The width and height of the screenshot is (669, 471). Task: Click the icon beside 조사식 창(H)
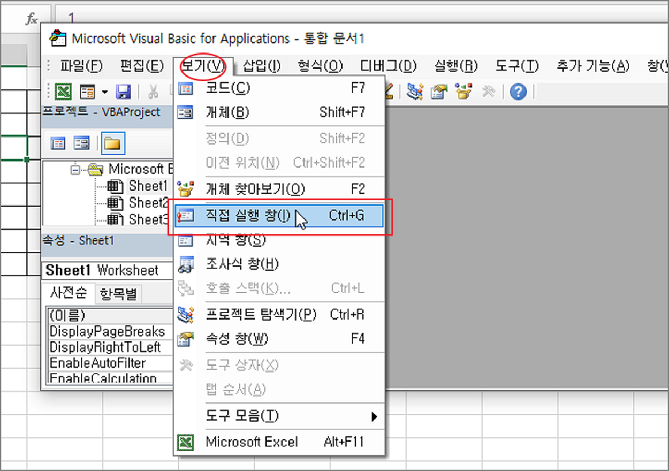(185, 264)
